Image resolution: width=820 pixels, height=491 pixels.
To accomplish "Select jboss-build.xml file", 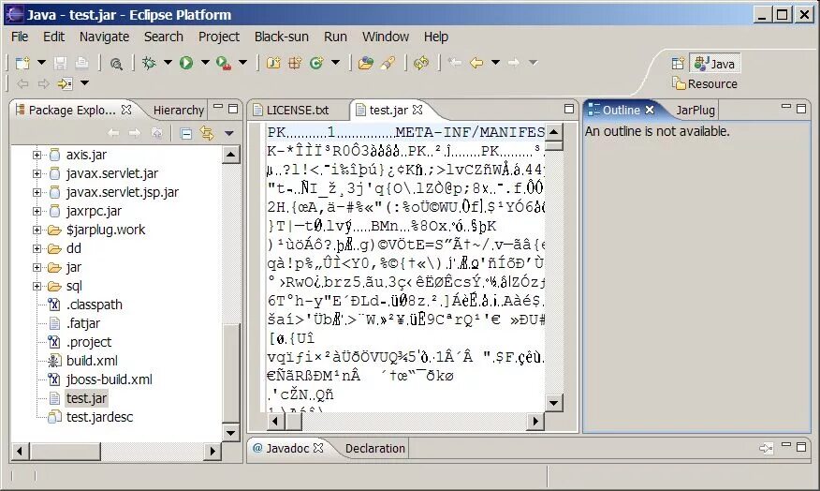I will pos(110,379).
